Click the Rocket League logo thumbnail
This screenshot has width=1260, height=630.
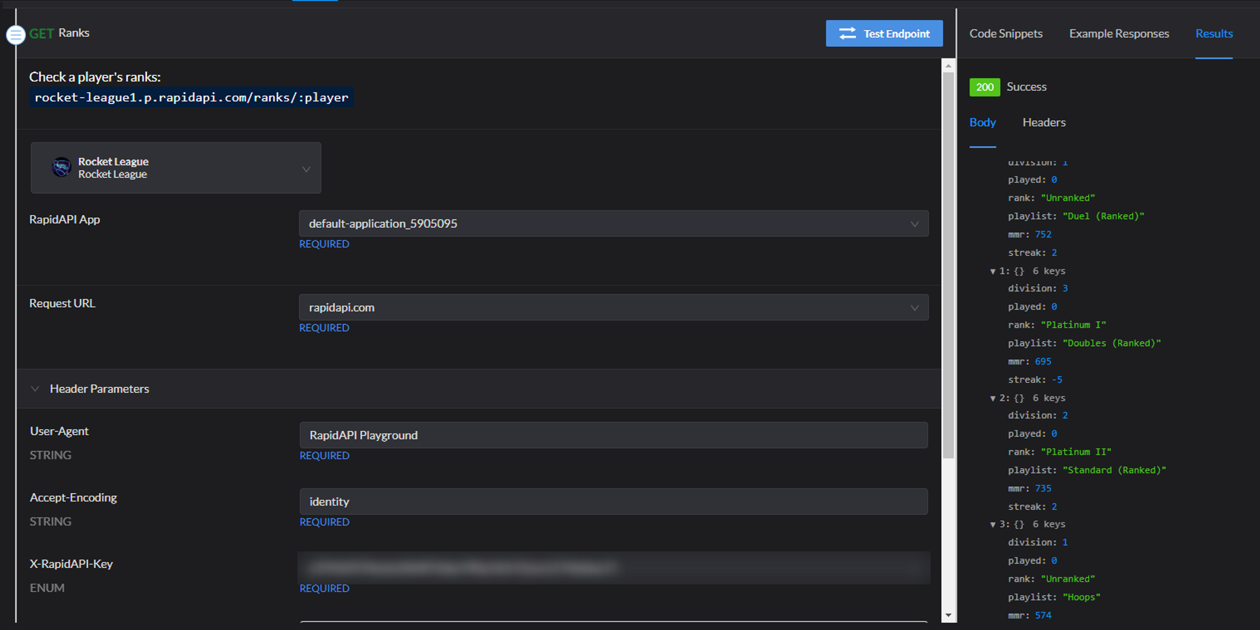coord(62,167)
